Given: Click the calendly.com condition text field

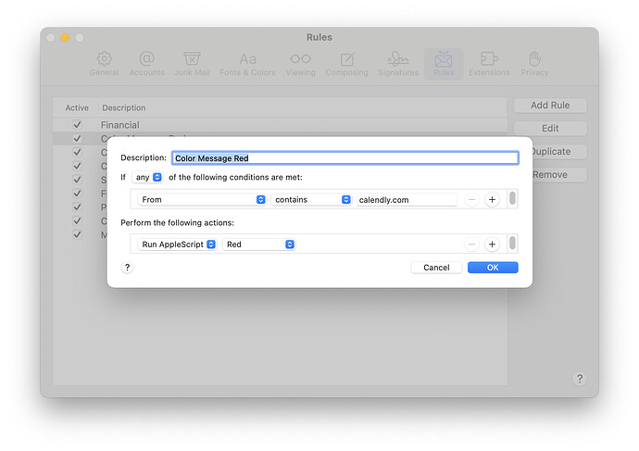Looking at the screenshot, I should [x=407, y=200].
